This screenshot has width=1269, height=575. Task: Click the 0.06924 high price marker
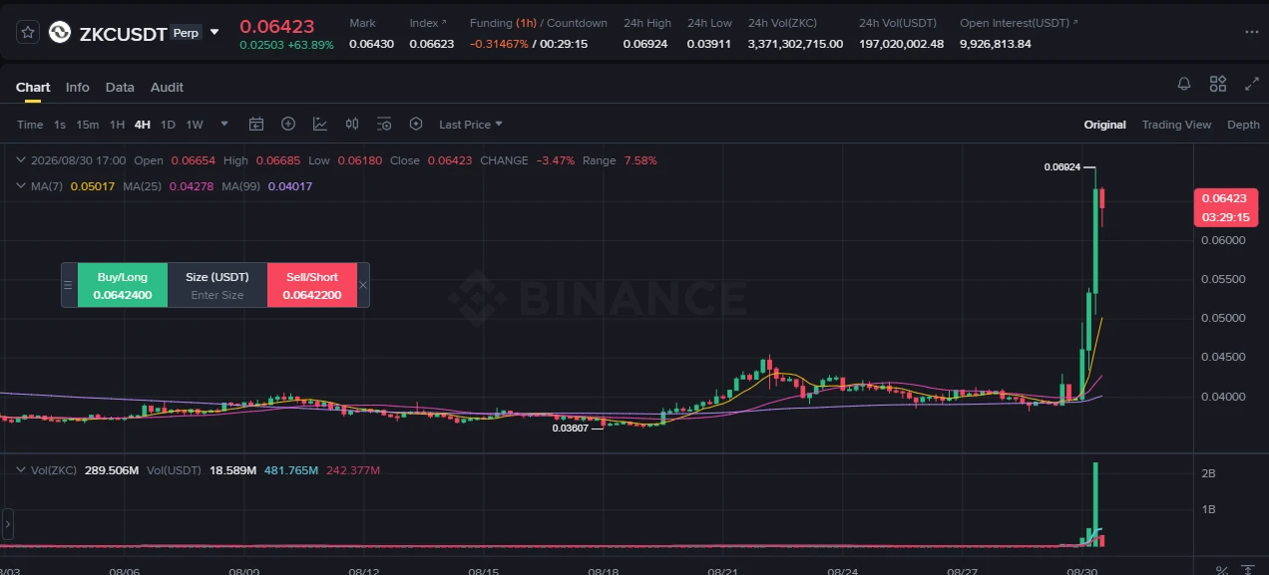point(1061,167)
